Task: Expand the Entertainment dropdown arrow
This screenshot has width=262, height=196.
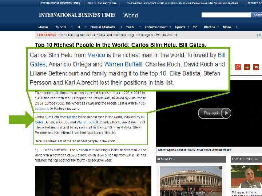Action: pos(170,27)
